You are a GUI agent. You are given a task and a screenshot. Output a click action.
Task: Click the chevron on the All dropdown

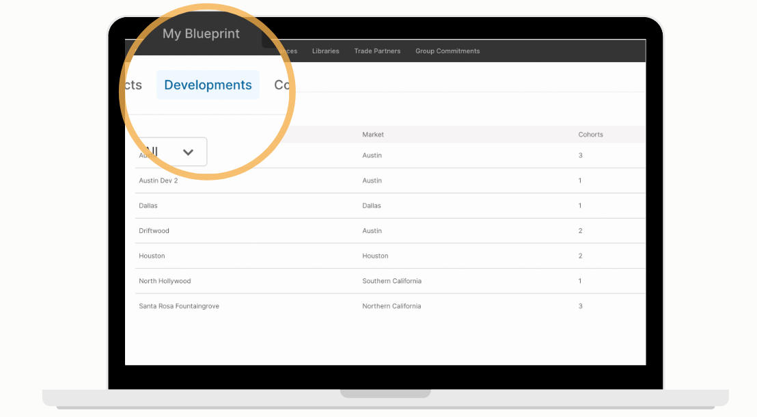tap(189, 152)
